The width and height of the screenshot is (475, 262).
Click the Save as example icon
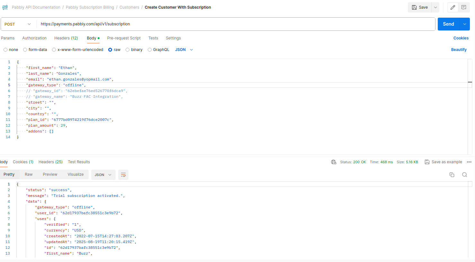[427, 162]
